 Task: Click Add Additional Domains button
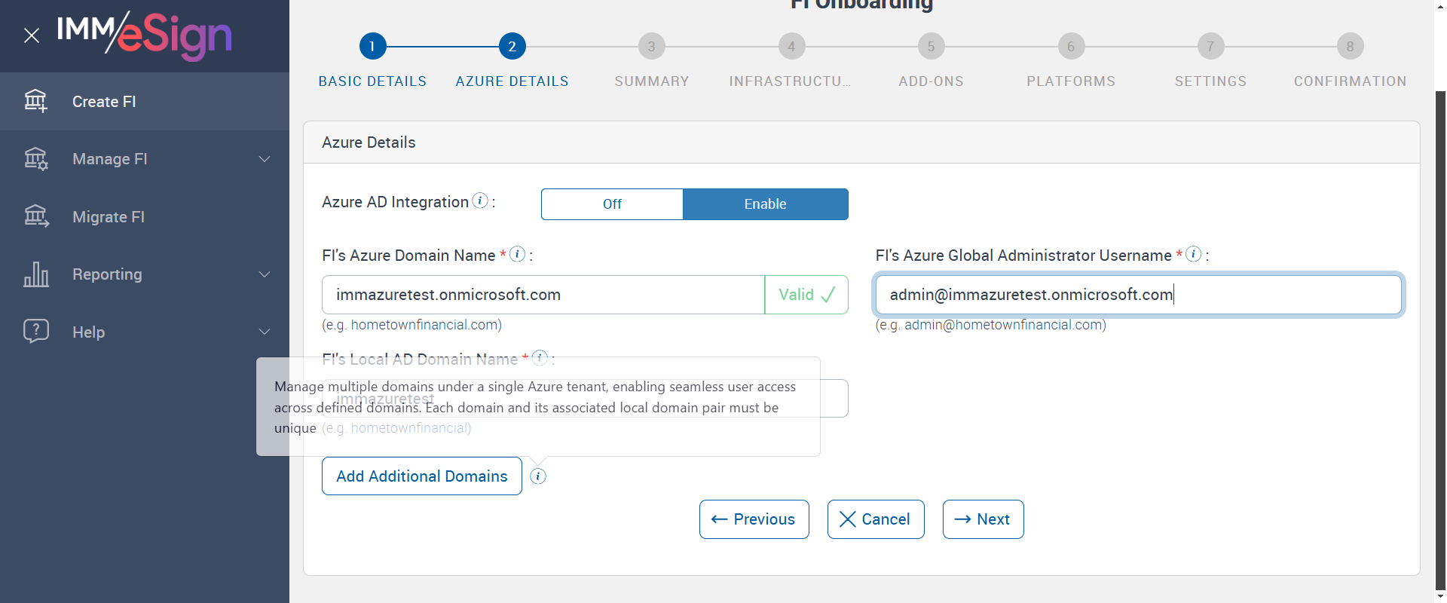[x=422, y=476]
